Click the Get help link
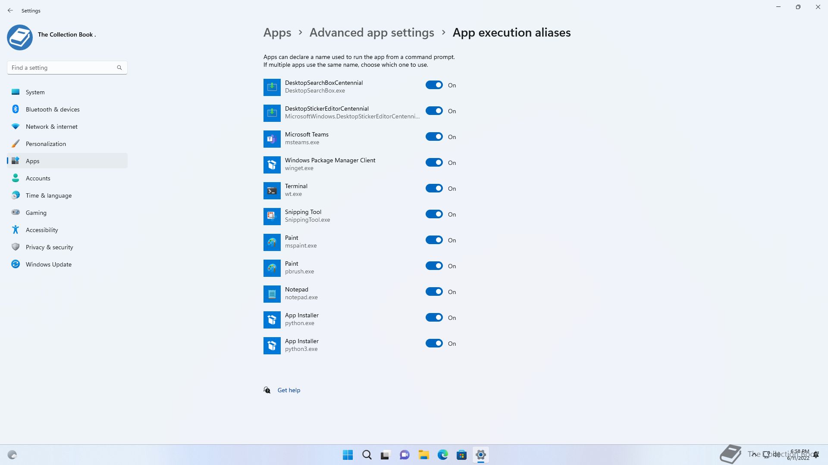The width and height of the screenshot is (828, 465). tap(289, 390)
